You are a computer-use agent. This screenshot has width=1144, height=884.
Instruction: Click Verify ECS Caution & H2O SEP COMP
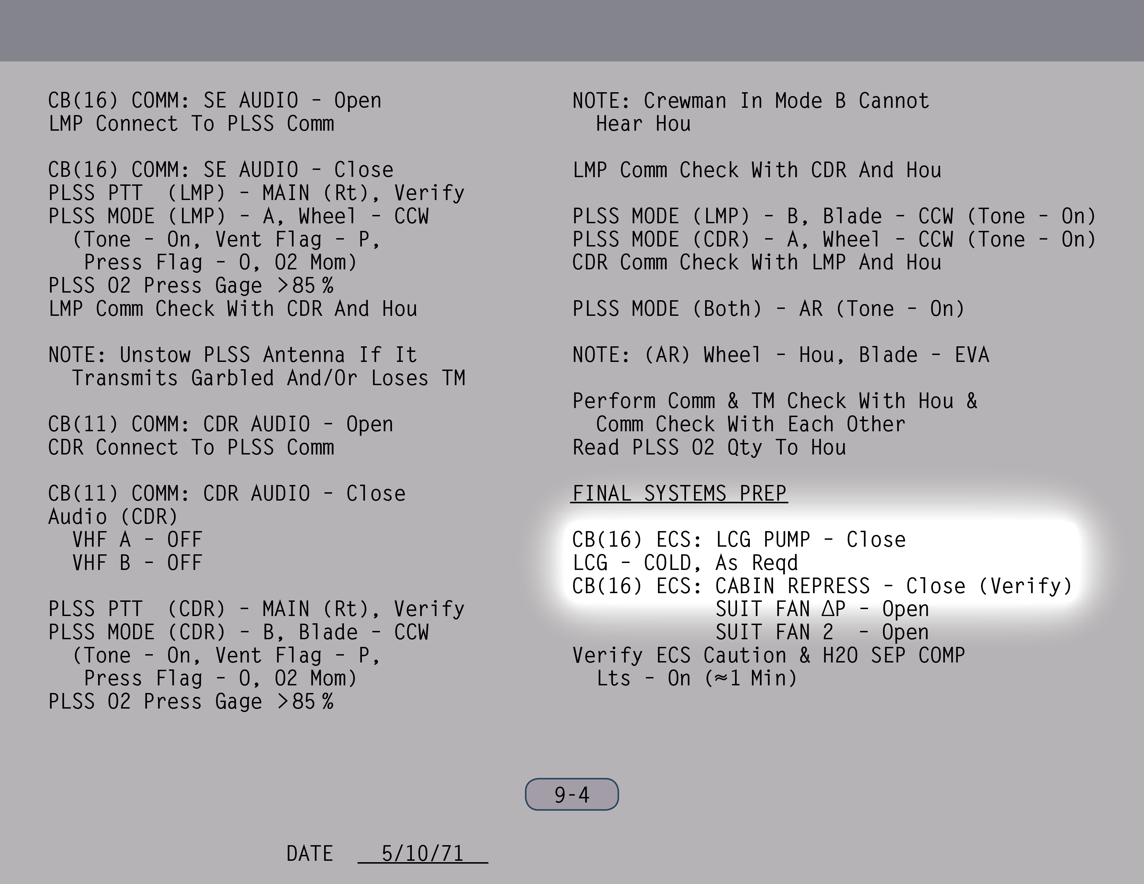click(x=769, y=656)
